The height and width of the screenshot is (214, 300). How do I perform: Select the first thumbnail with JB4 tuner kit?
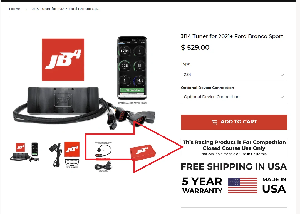coord(25,152)
